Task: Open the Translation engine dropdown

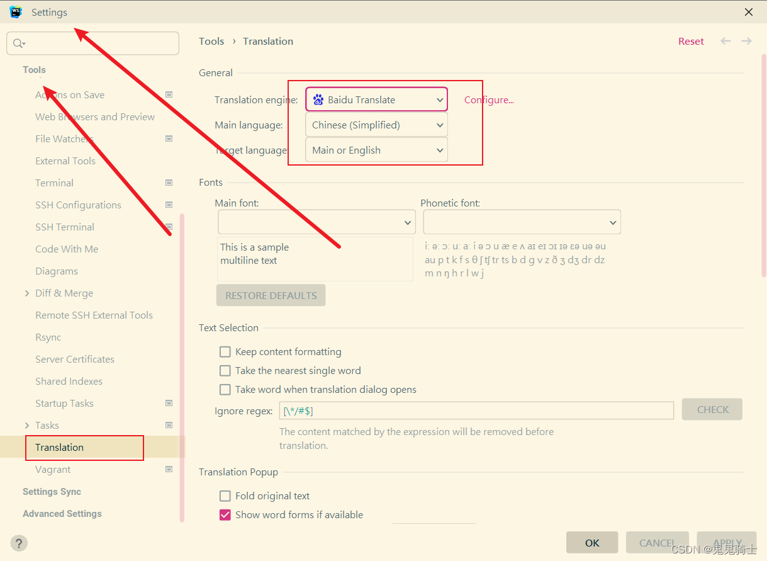Action: pyautogui.click(x=377, y=99)
